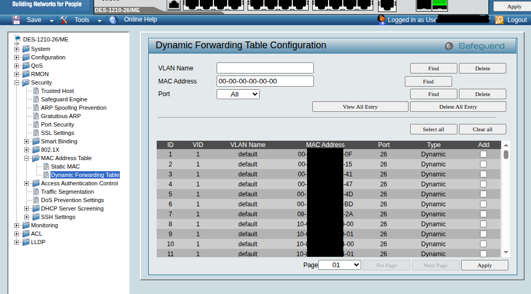Viewport: 531px width, 294px height.
Task: Click the Monitoring folder icon
Action: point(26,225)
